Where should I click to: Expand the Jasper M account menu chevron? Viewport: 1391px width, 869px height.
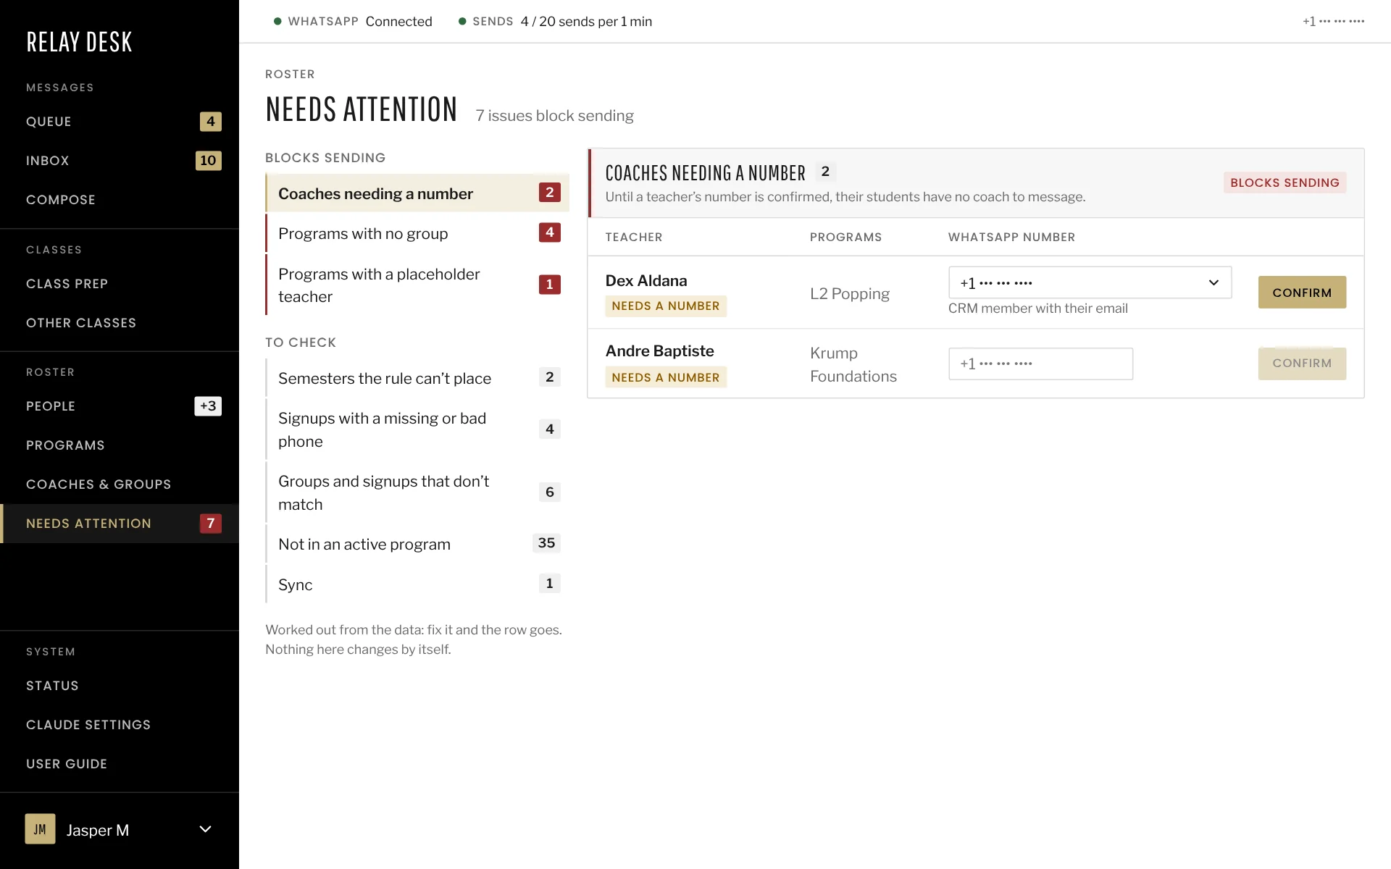click(205, 829)
